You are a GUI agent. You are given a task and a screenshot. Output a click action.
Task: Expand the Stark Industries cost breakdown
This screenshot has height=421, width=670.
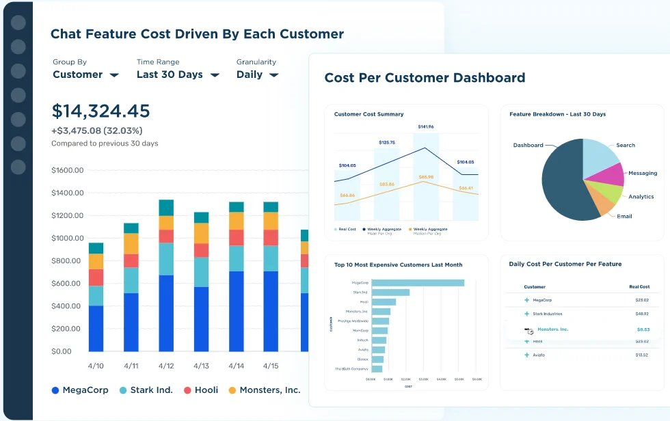click(x=526, y=314)
